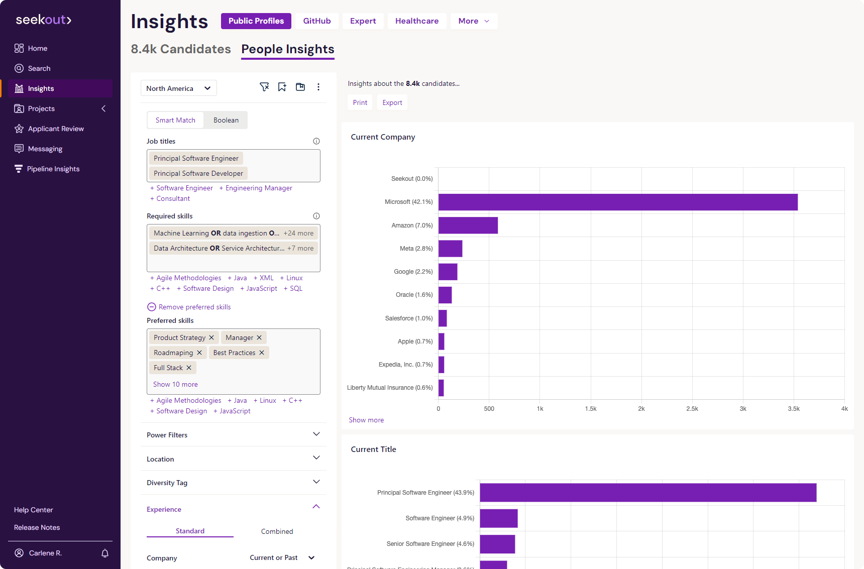
Task: Open the saved searches folder icon
Action: [300, 87]
